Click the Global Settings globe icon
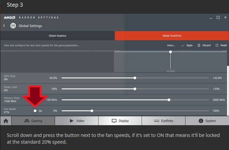The image size is (229, 150). click(x=13, y=26)
